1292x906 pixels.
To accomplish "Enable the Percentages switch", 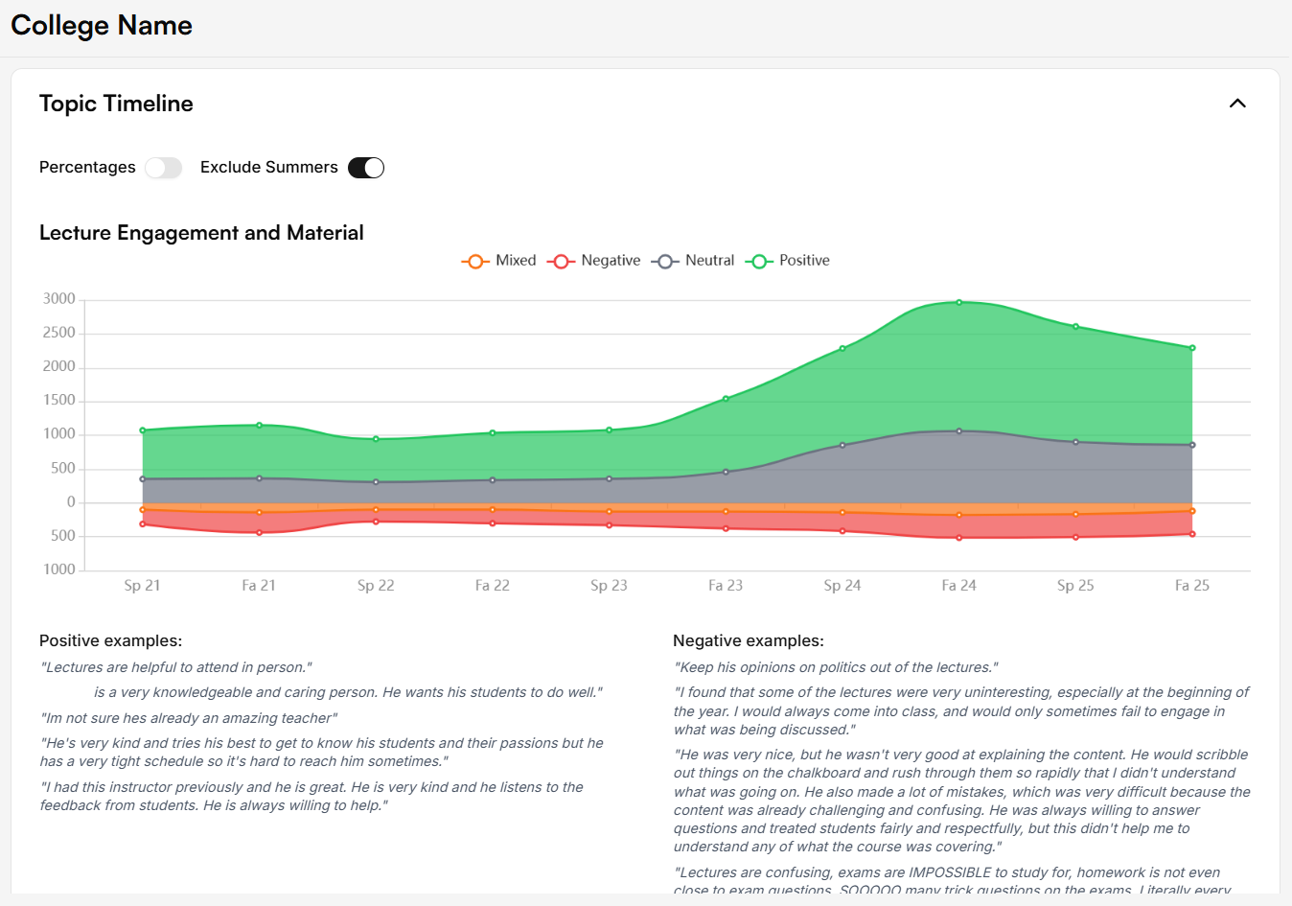I will coord(163,167).
